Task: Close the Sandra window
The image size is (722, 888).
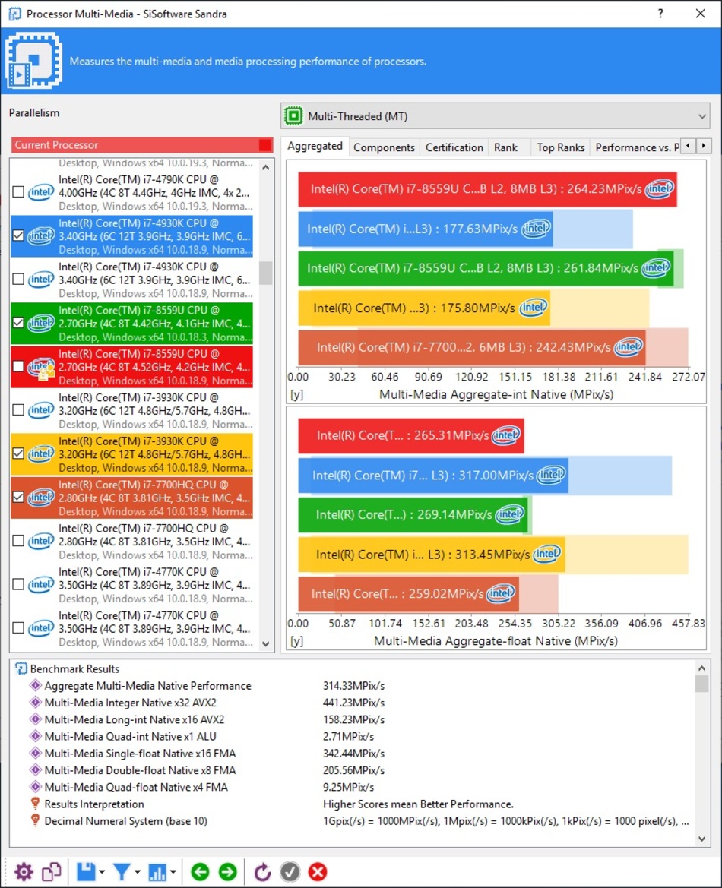Action: [x=701, y=14]
